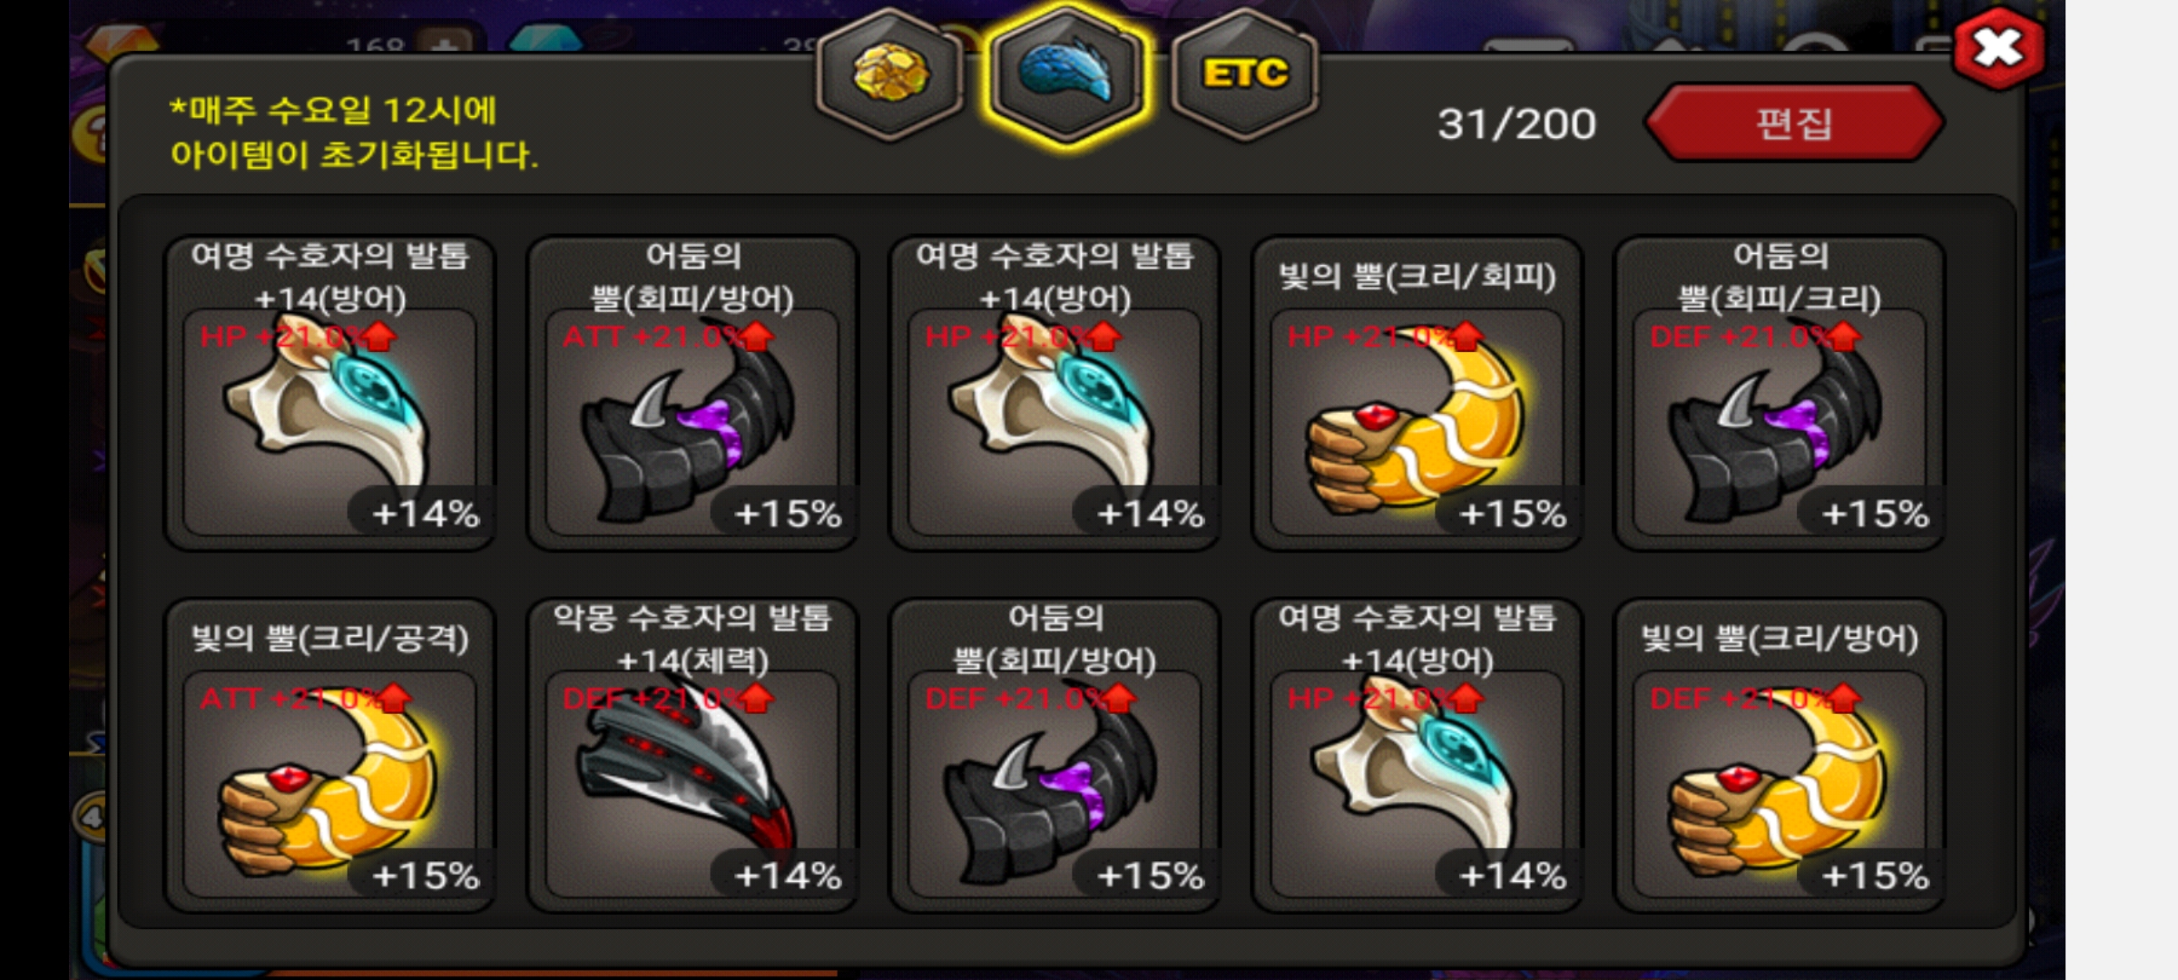Select the 악몽 수호자의 발톱 +14(체력) claw
2178x980 pixels.
[692, 755]
